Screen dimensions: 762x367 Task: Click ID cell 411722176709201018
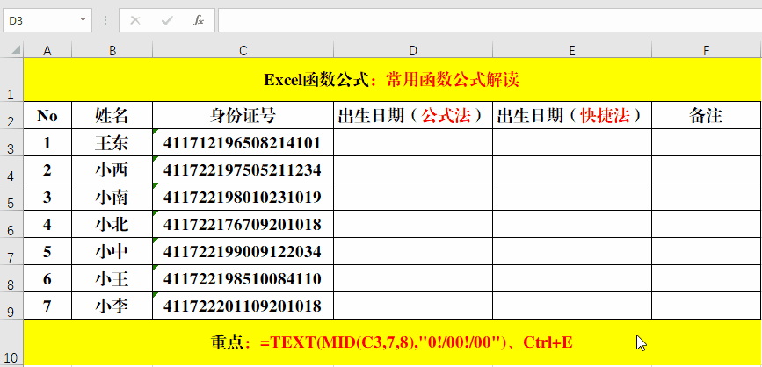[x=243, y=224]
